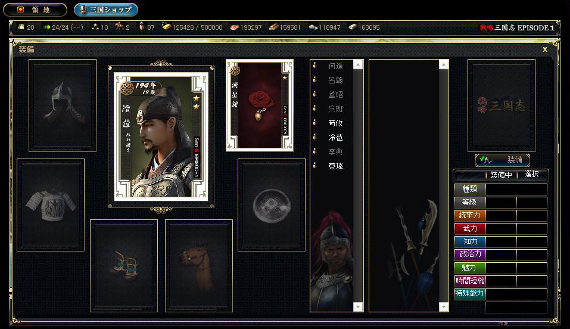The width and height of the screenshot is (570, 329).
Task: Select the round shield equipment slot
Action: click(x=272, y=205)
